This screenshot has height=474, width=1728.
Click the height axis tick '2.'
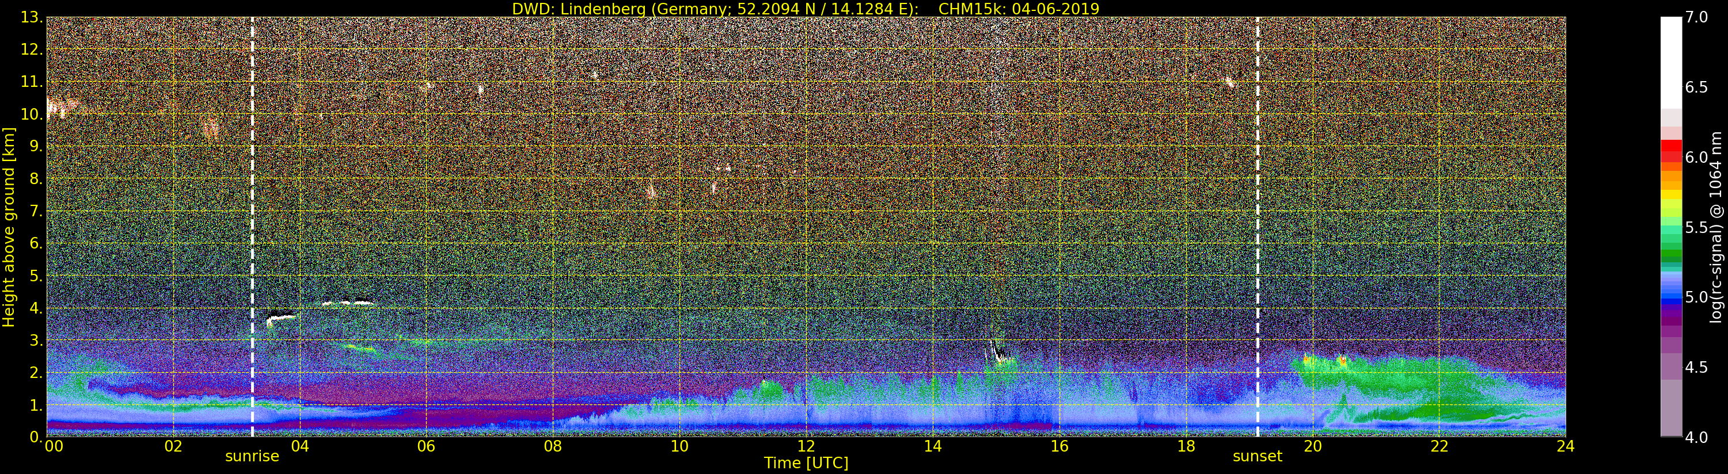point(36,372)
